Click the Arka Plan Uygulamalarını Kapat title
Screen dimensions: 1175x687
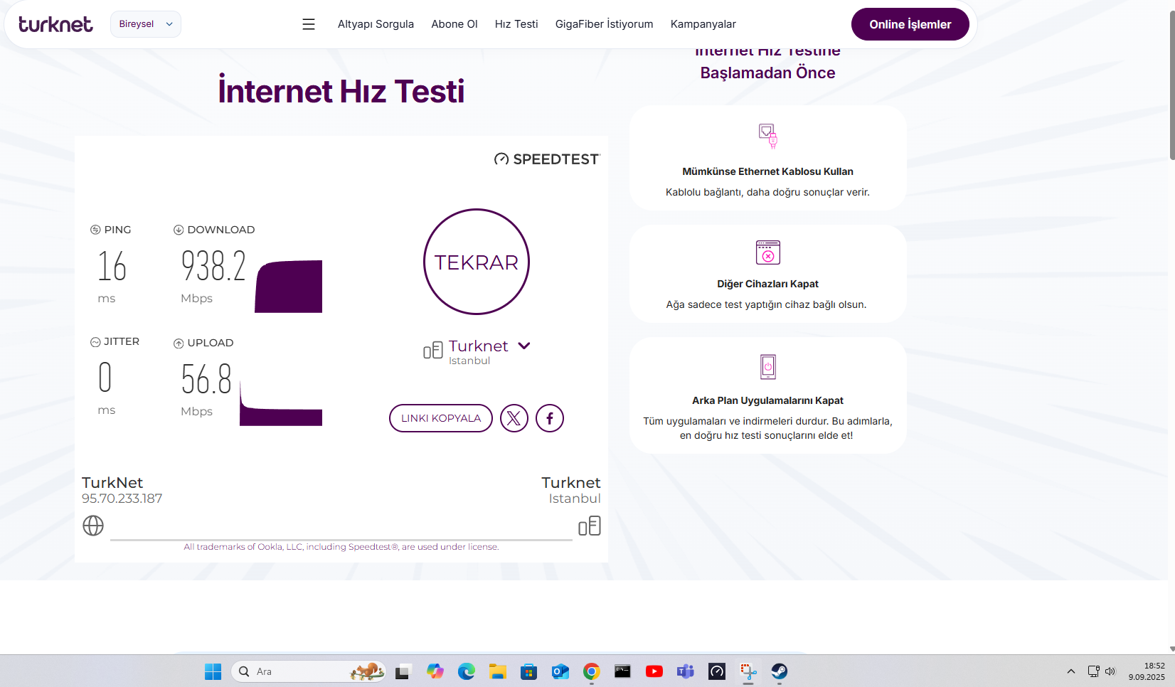[x=768, y=400]
